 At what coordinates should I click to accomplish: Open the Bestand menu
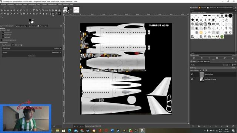[x=3, y=4]
